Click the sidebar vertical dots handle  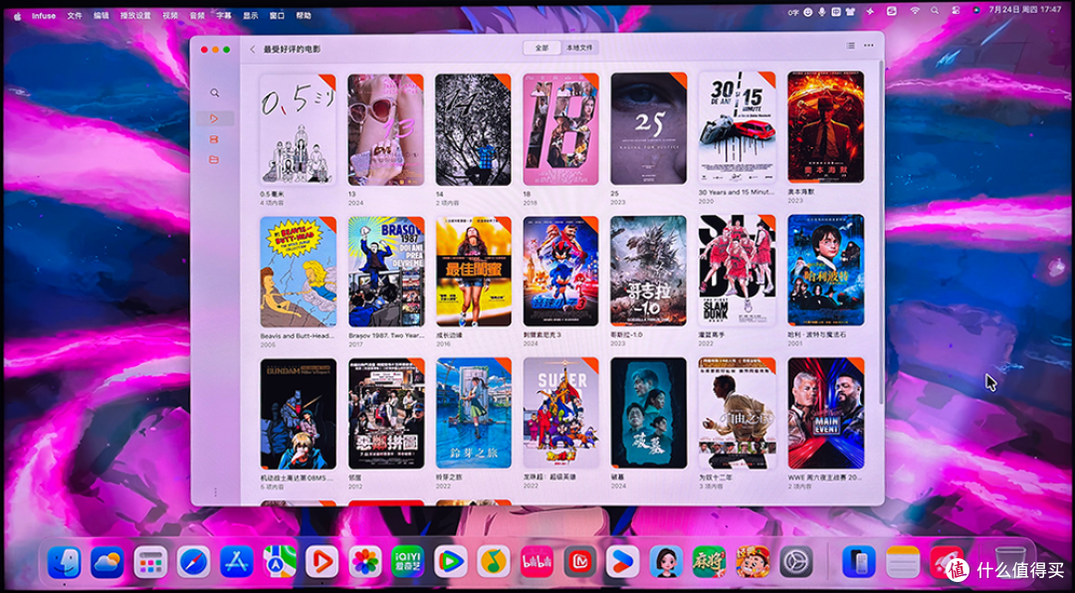(x=215, y=493)
